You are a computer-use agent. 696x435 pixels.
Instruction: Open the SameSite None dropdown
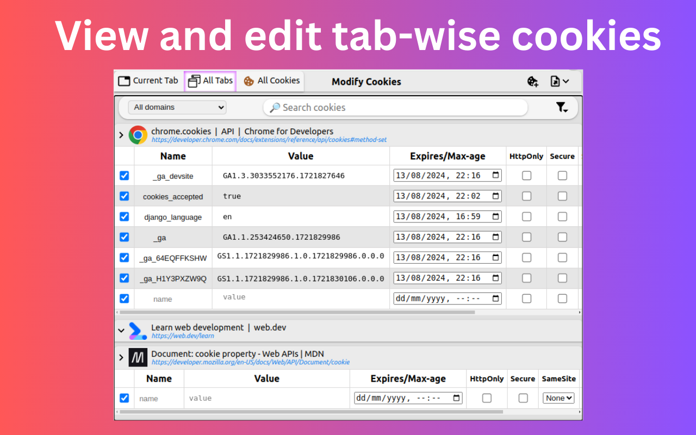(558, 398)
